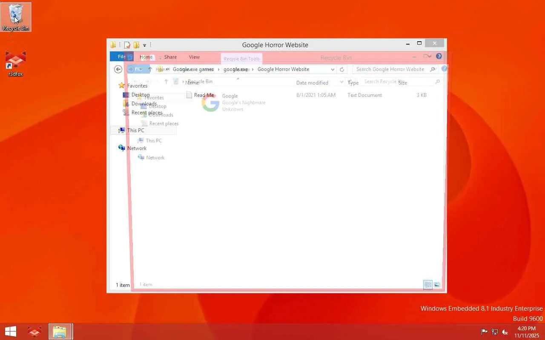Click the 1 item status text

123,285
